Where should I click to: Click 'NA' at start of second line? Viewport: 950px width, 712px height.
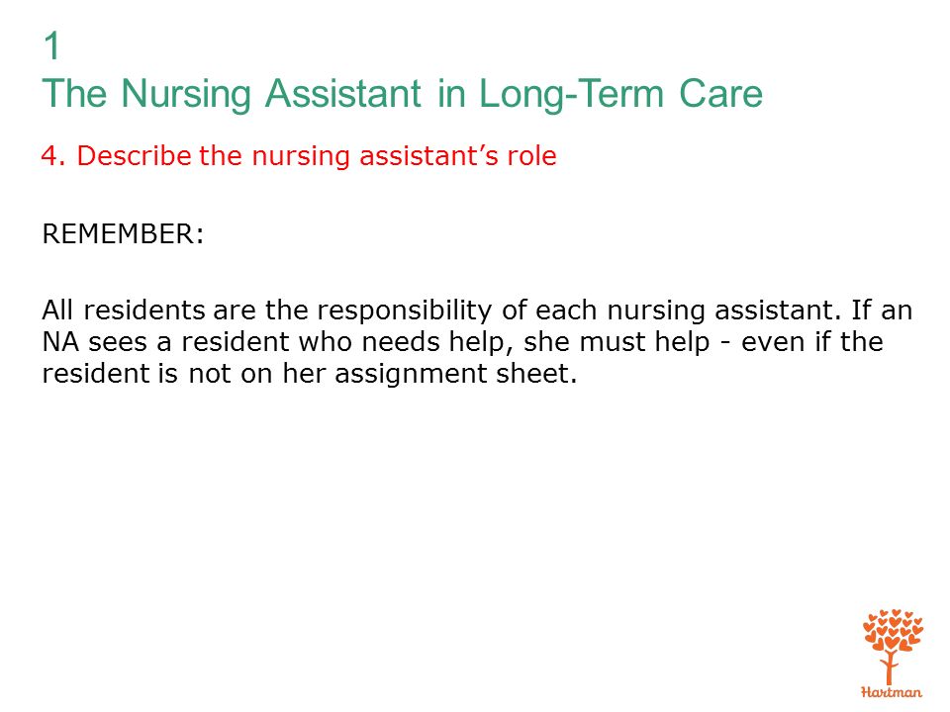60,342
